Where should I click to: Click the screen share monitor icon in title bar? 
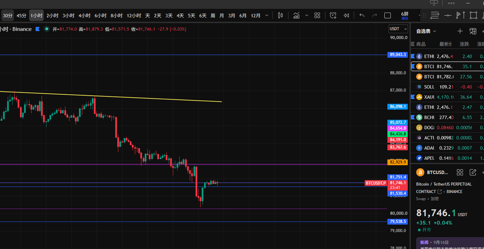(434, 3)
